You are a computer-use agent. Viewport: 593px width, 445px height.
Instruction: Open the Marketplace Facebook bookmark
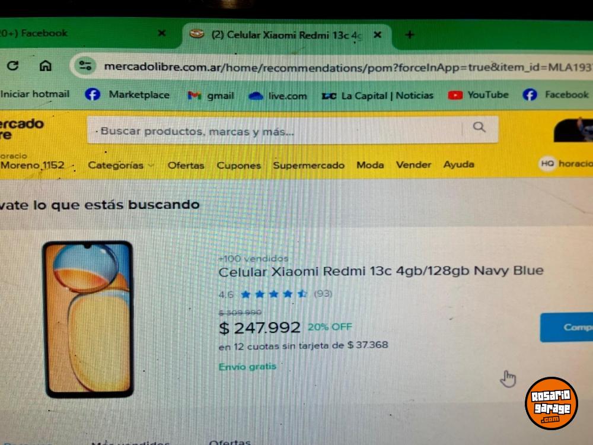pos(127,94)
